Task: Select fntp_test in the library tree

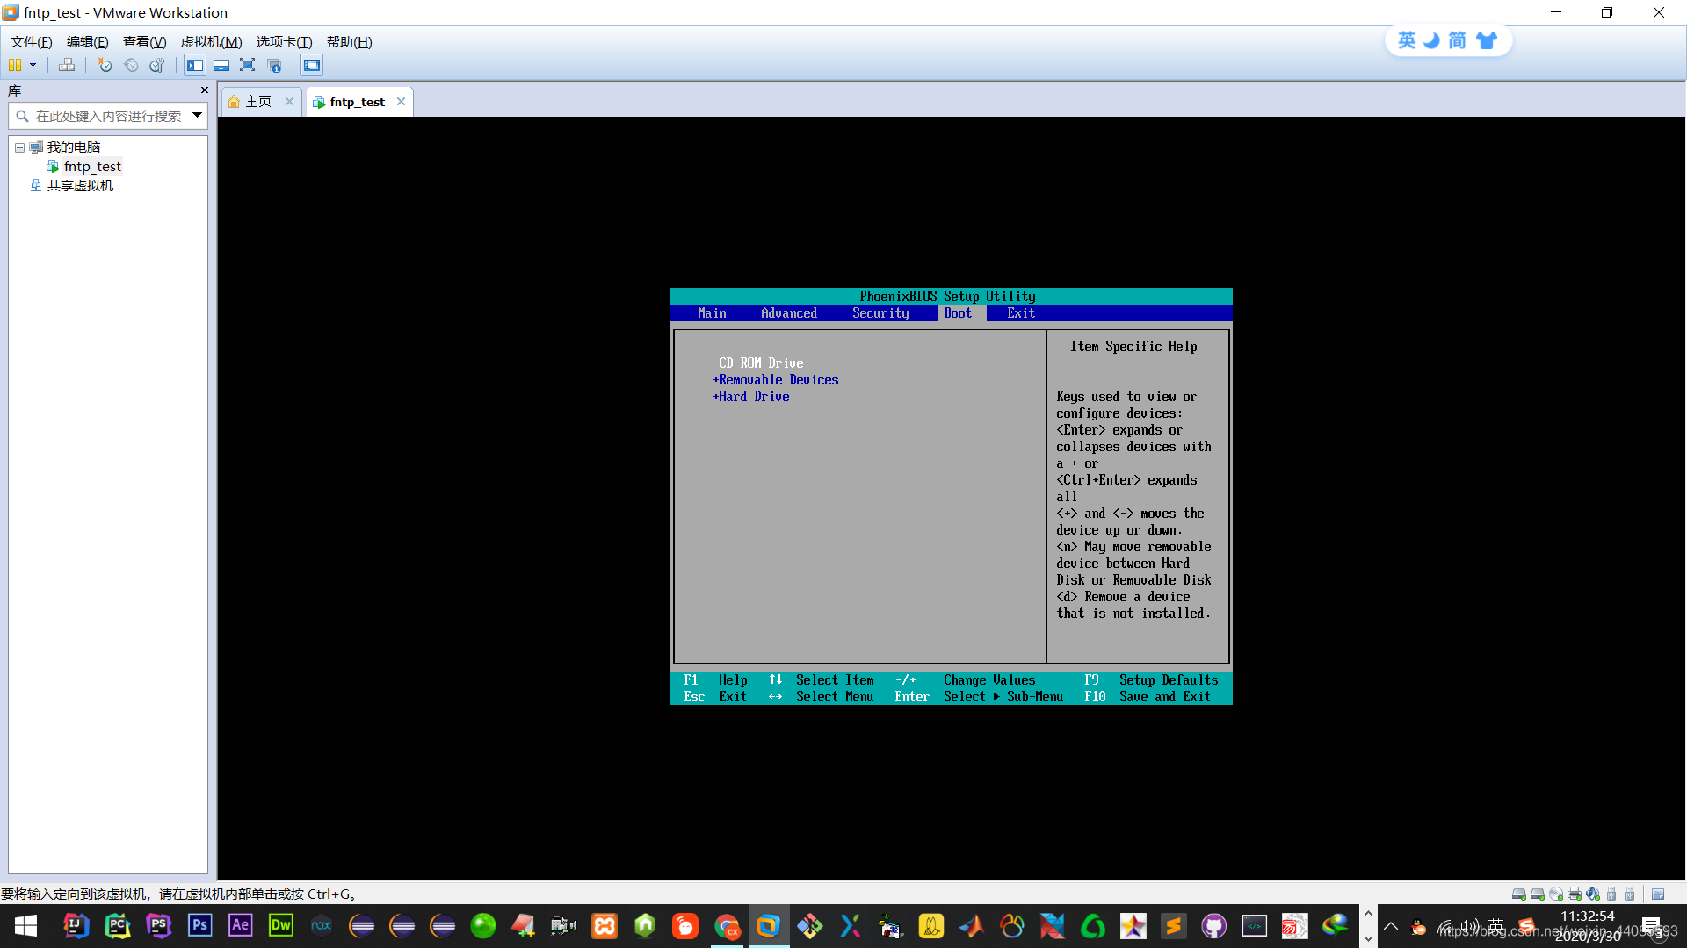Action: [92, 167]
